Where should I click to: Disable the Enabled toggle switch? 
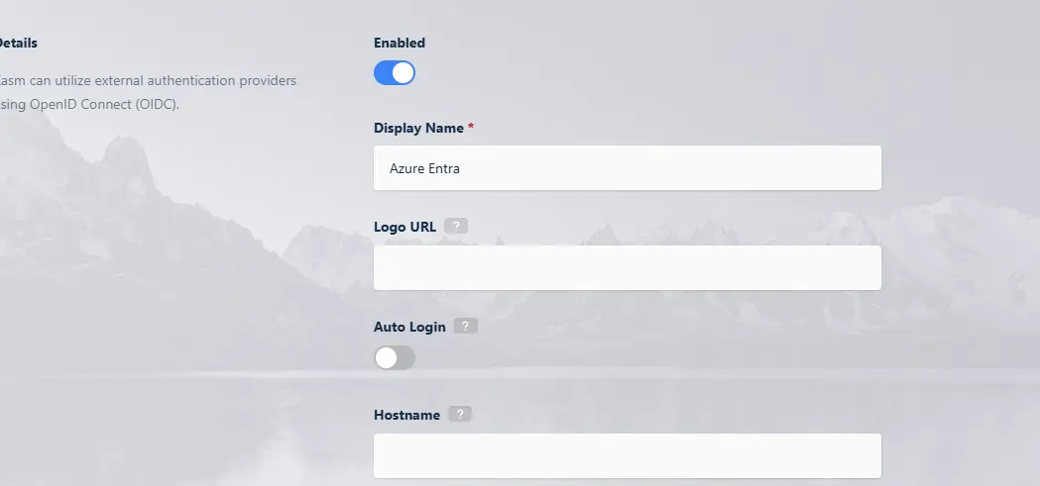click(x=394, y=73)
